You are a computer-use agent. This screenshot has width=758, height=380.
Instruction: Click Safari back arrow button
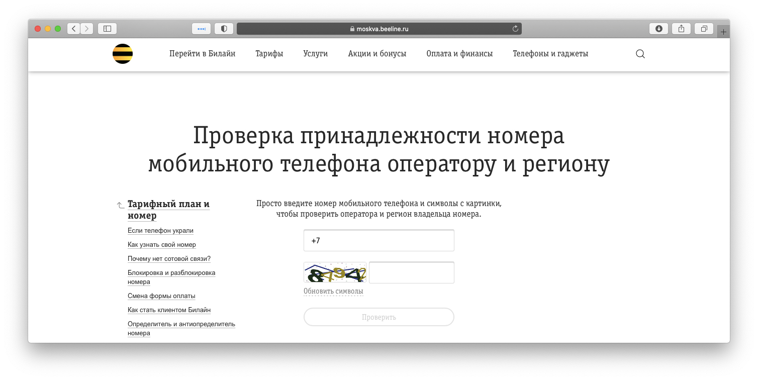(x=74, y=29)
